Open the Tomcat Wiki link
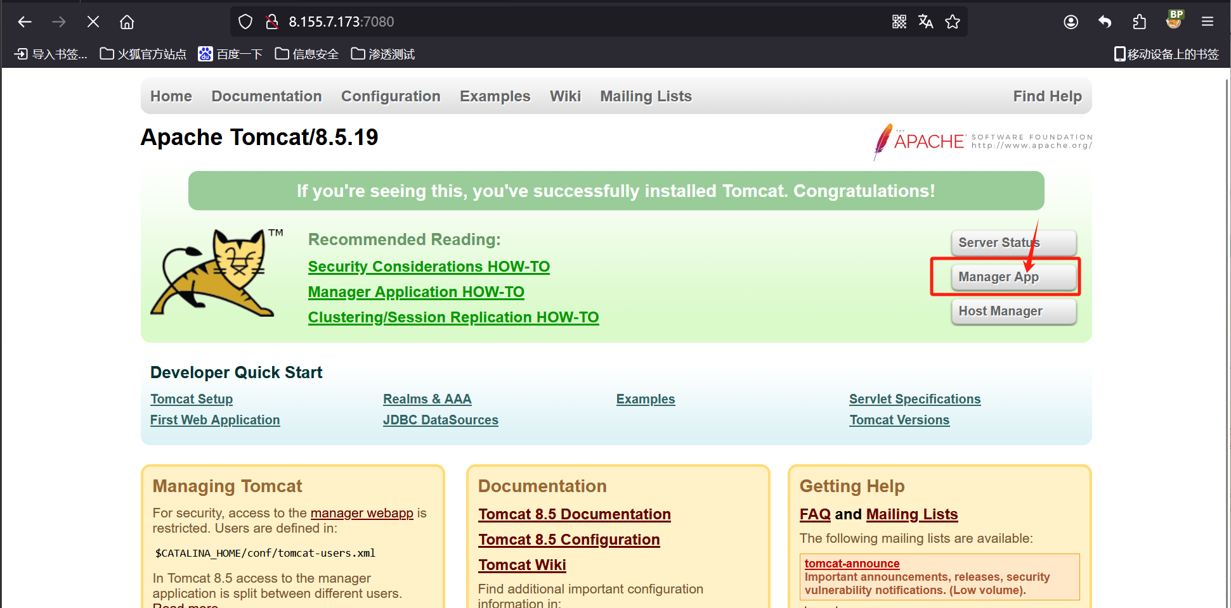 point(522,565)
